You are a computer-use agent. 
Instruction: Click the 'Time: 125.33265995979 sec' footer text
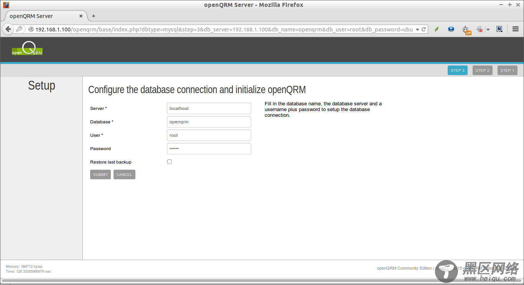(28, 272)
